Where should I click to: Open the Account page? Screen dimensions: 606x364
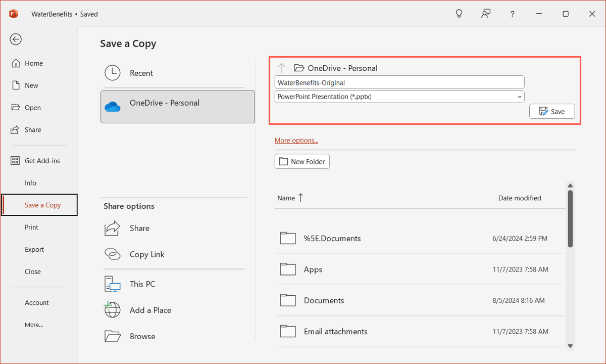(x=37, y=303)
